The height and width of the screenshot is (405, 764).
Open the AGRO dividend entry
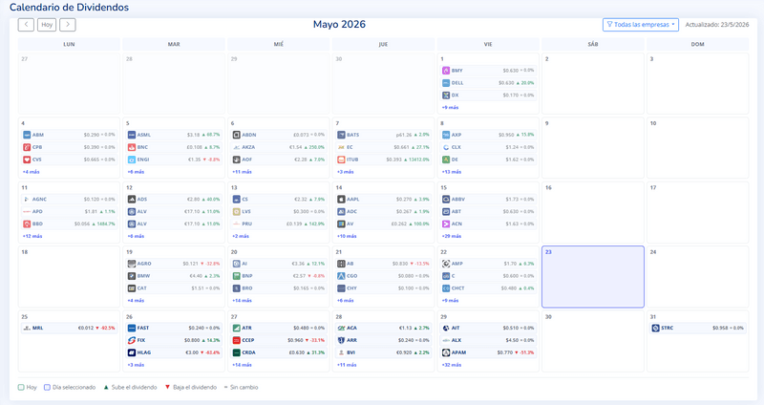tap(174, 264)
